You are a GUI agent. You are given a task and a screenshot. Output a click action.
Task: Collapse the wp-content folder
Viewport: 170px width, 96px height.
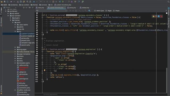(8, 16)
